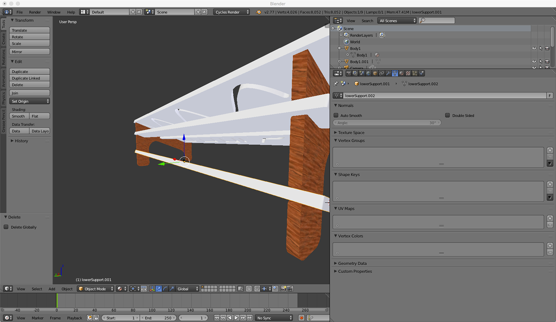Open the timeline Marker menu

click(x=38, y=318)
